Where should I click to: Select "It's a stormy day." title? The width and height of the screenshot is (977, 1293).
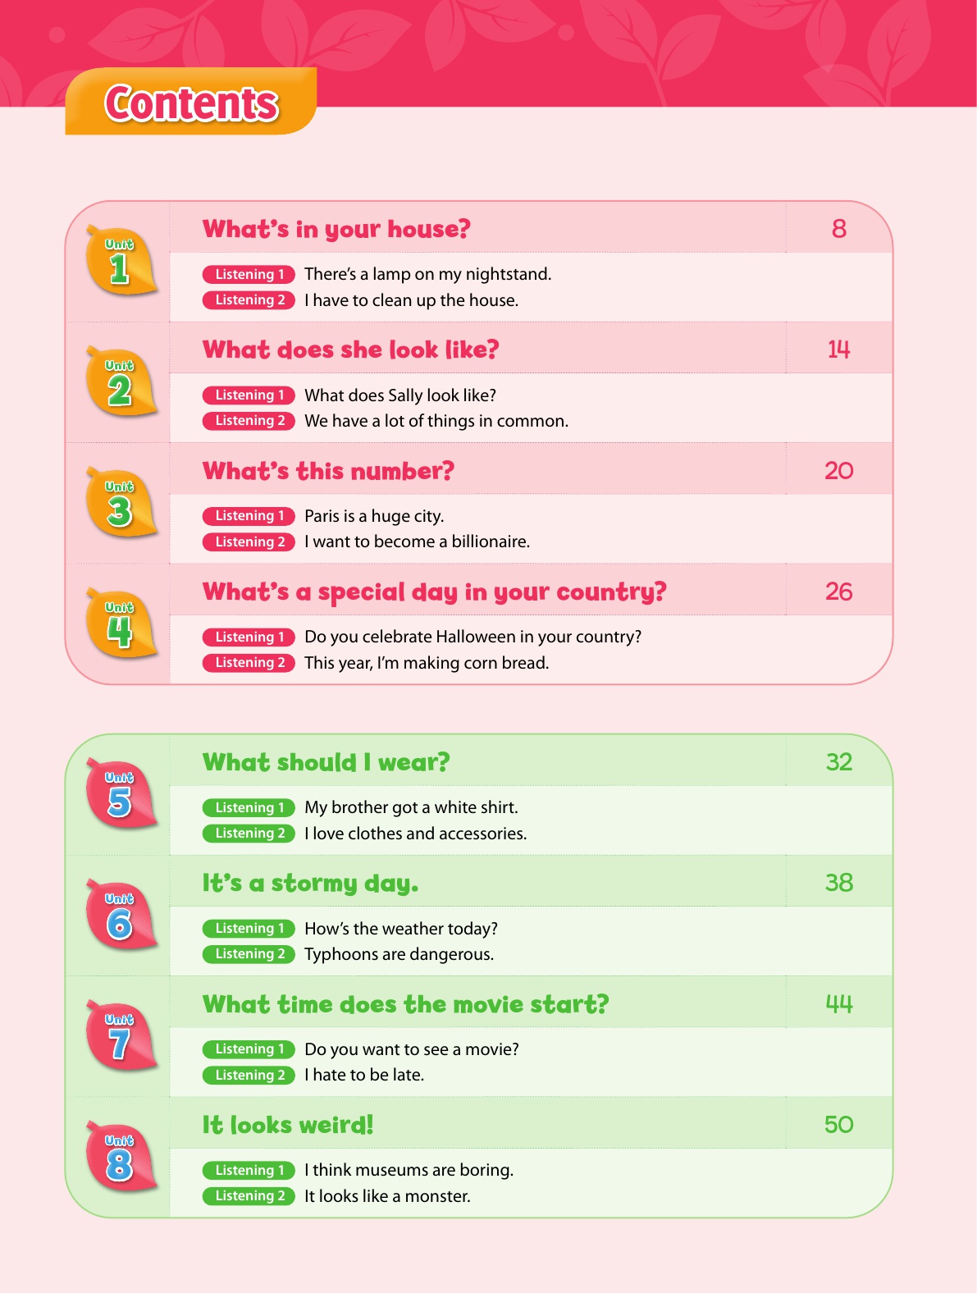[310, 884]
